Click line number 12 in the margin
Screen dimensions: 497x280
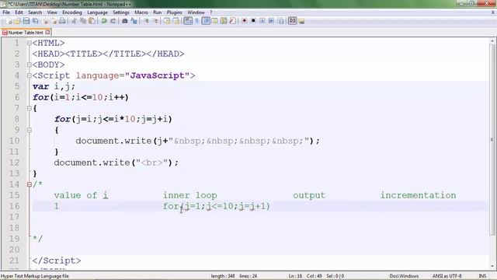pyautogui.click(x=14, y=163)
